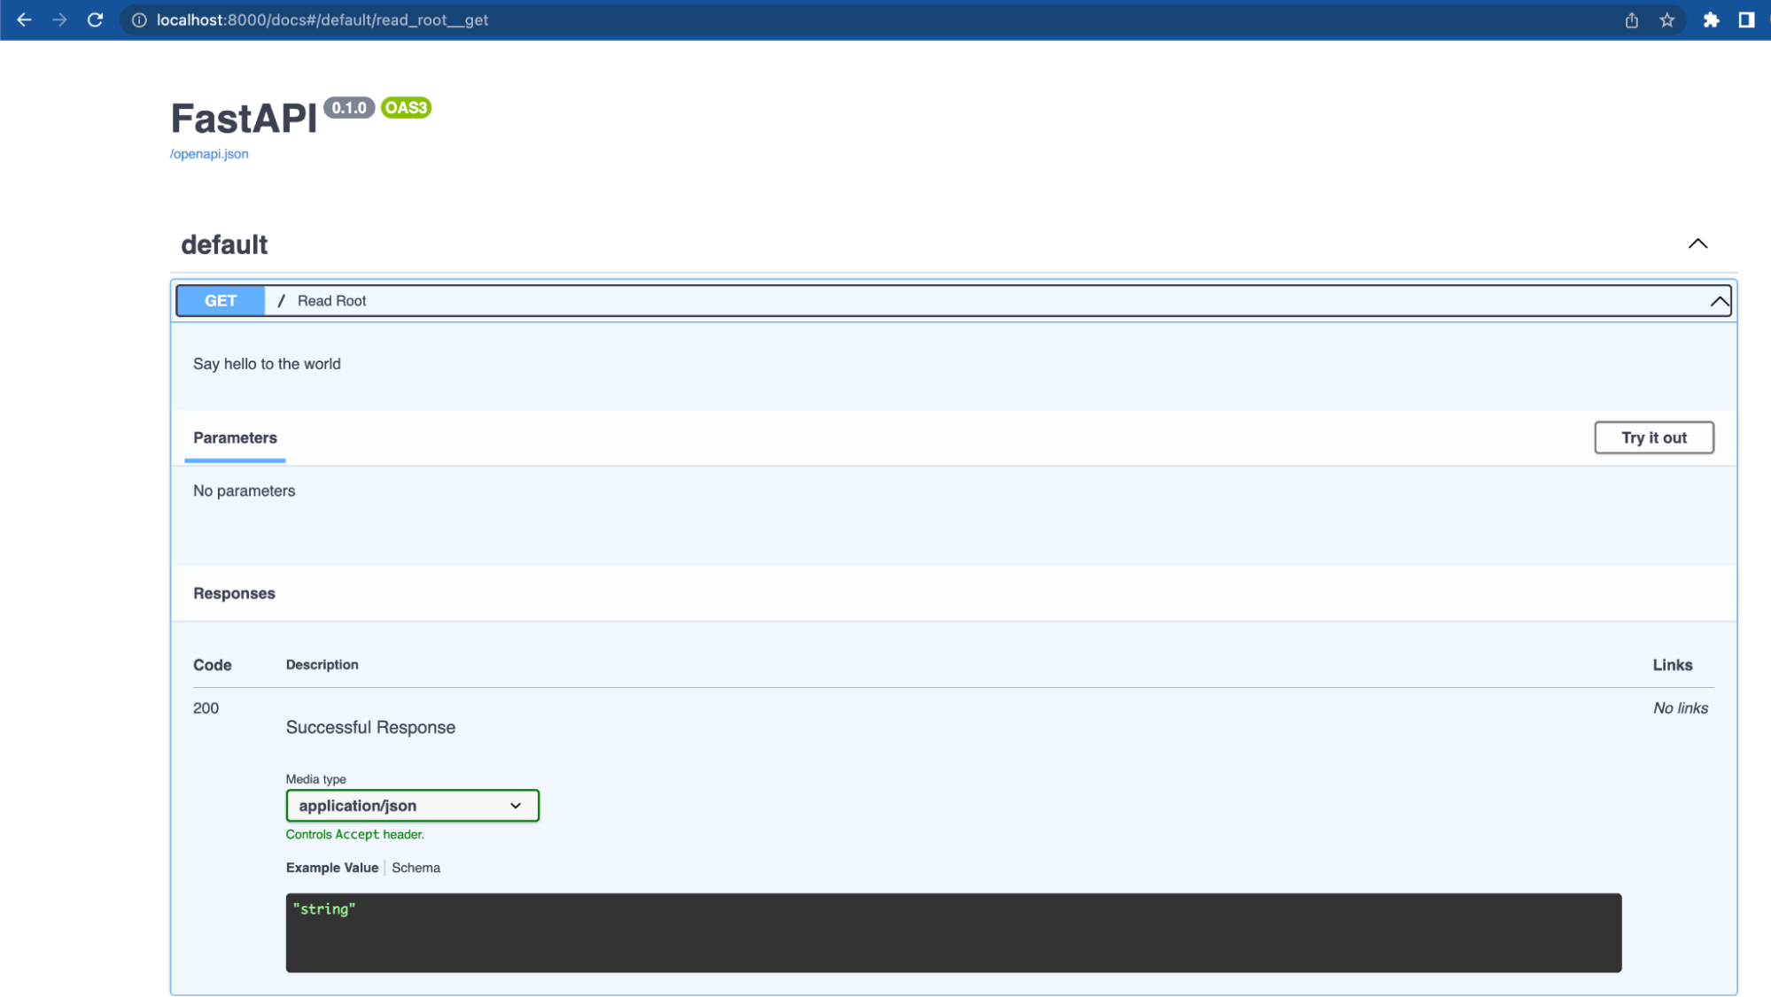
Task: Collapse the default section chevron
Action: pos(1697,243)
